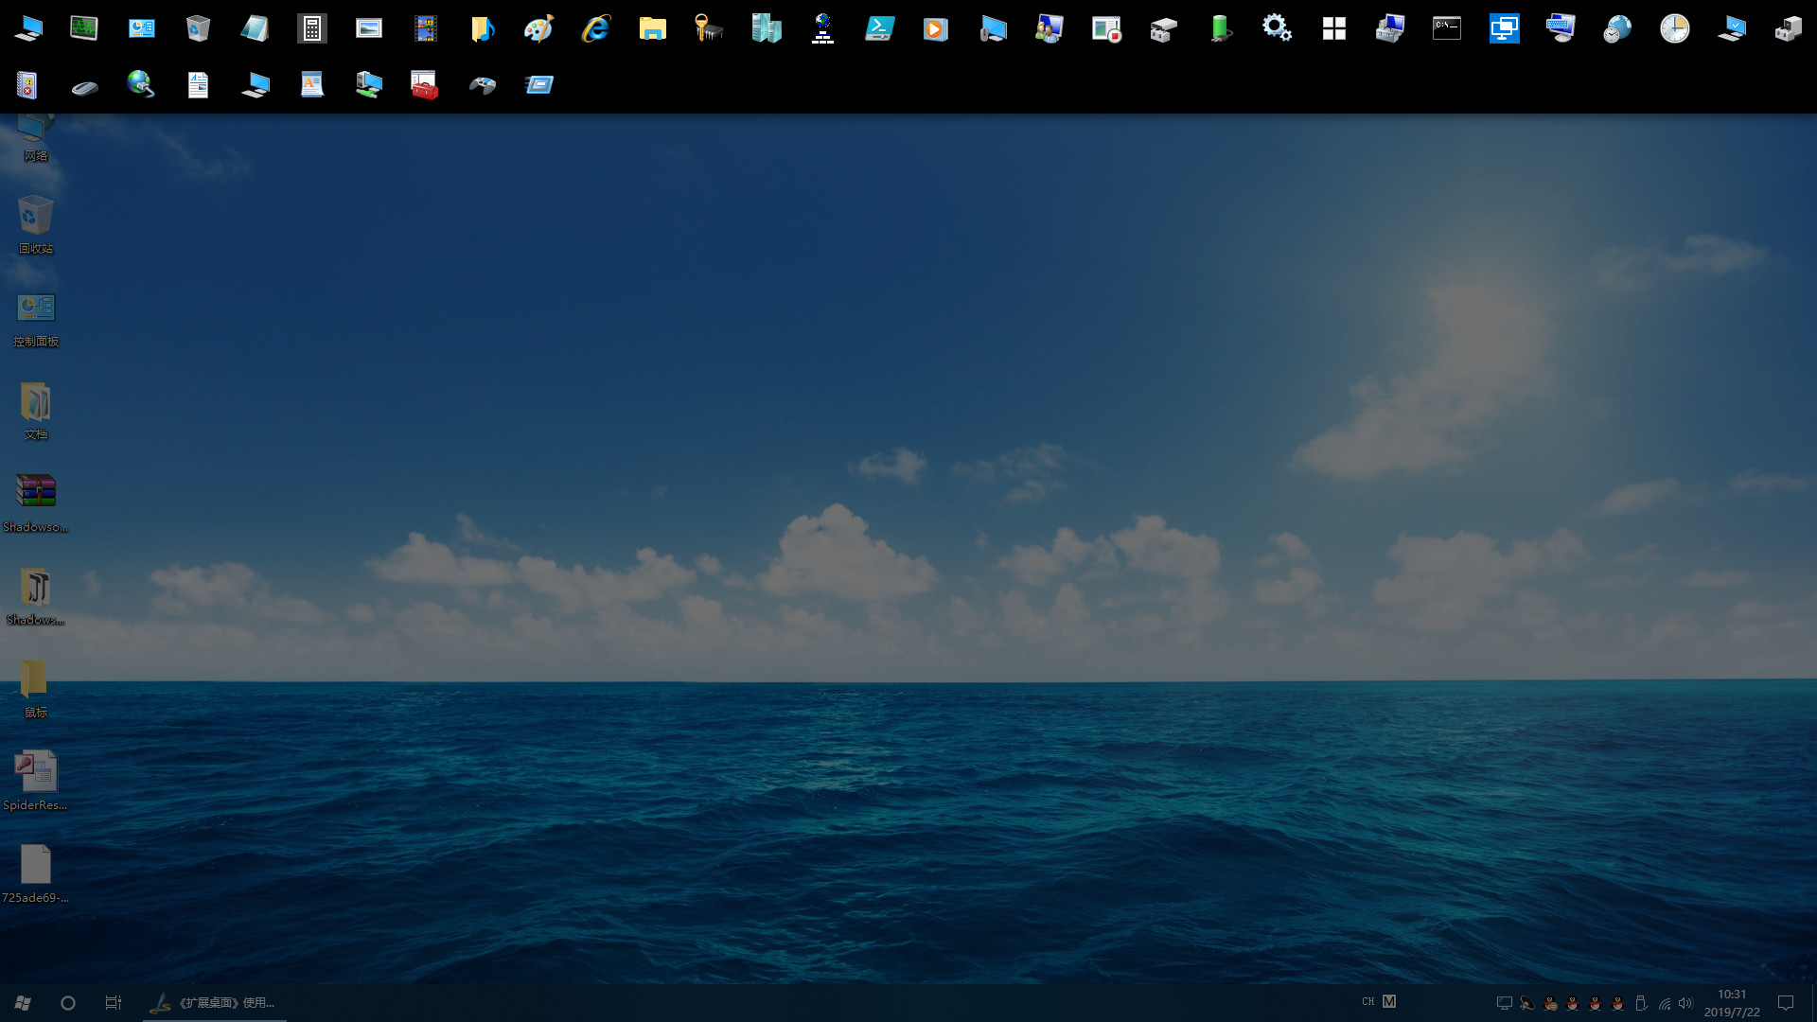Open Notepad from the top icon row
This screenshot has height=1022, width=1817.
(256, 28)
